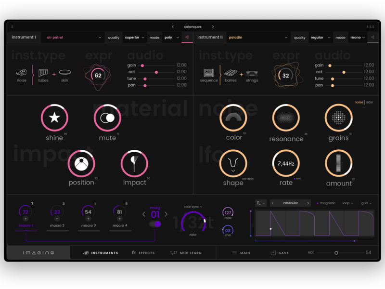Adjust the master vol slider handle

(336, 253)
